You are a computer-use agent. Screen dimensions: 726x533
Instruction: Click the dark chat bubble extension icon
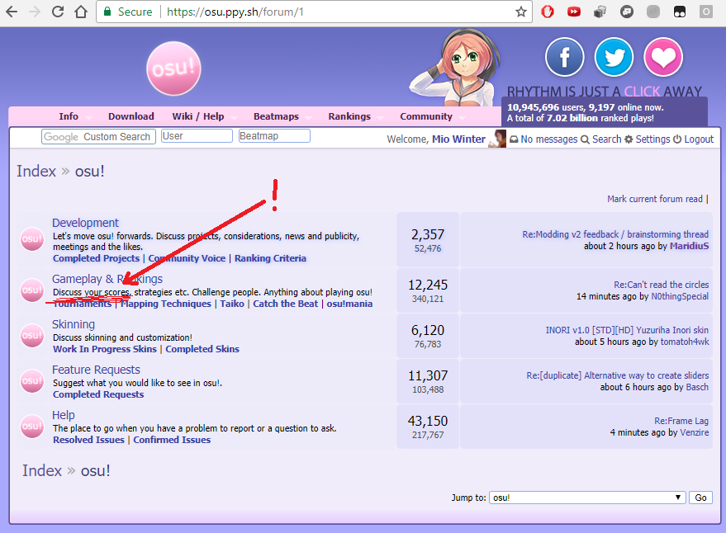[x=627, y=12]
